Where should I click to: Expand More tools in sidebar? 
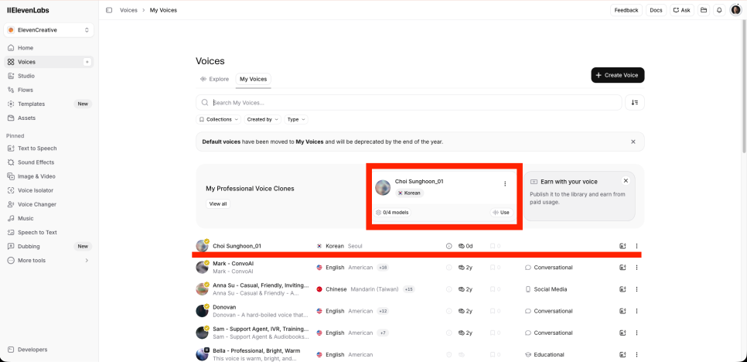[x=49, y=261]
